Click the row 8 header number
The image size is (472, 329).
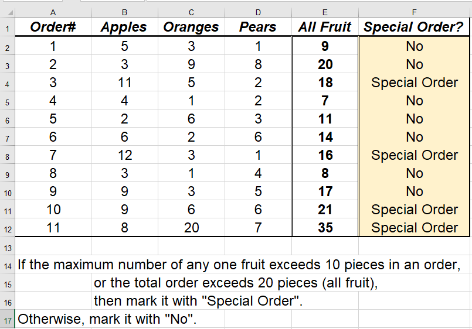point(6,155)
